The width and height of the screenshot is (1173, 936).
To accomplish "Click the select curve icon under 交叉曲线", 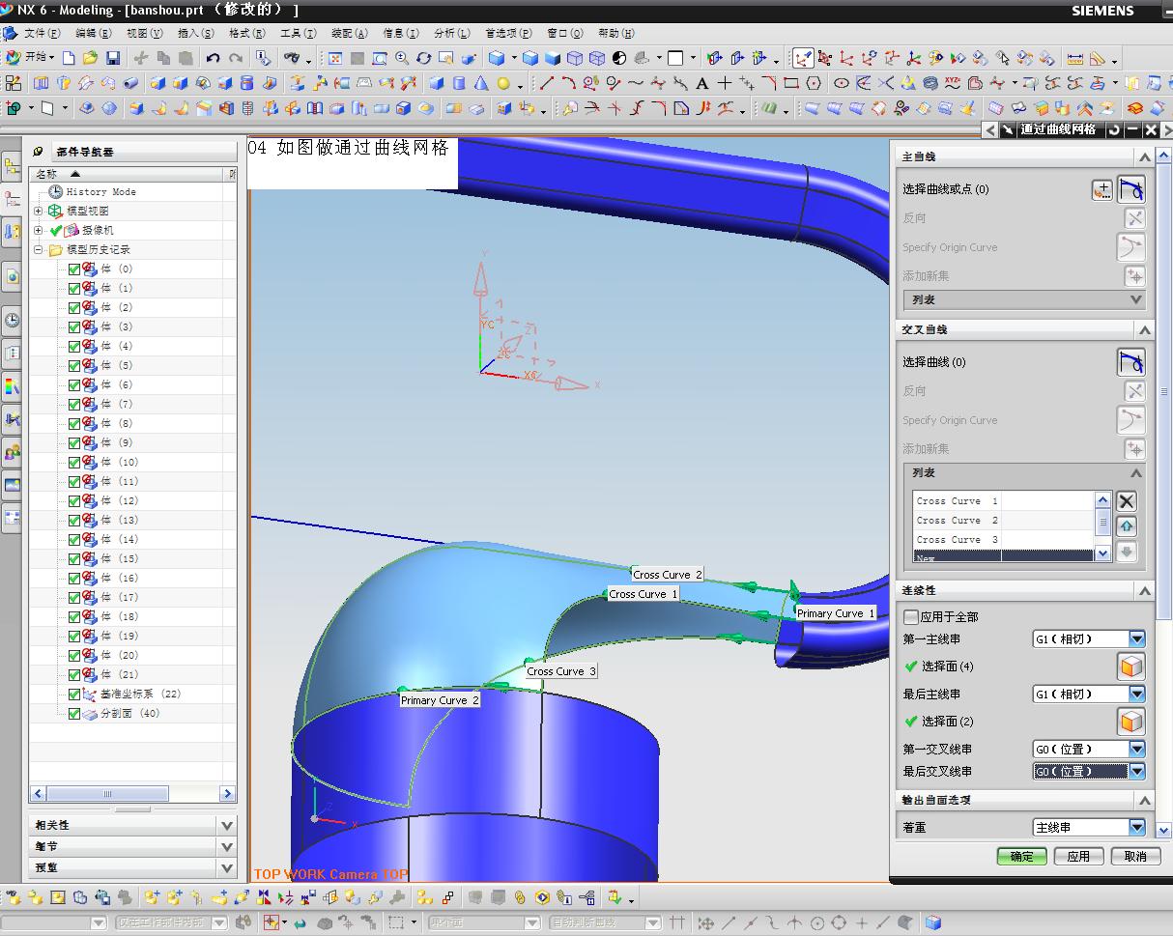I will (1130, 362).
